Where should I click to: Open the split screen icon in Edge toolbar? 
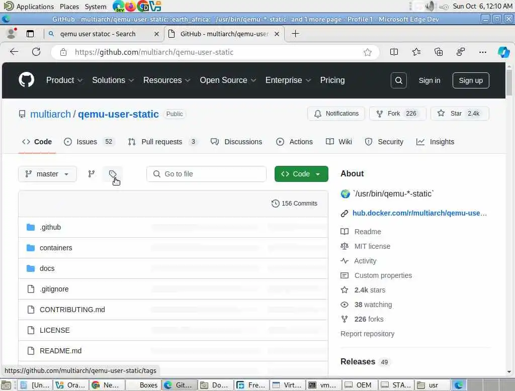point(394,52)
